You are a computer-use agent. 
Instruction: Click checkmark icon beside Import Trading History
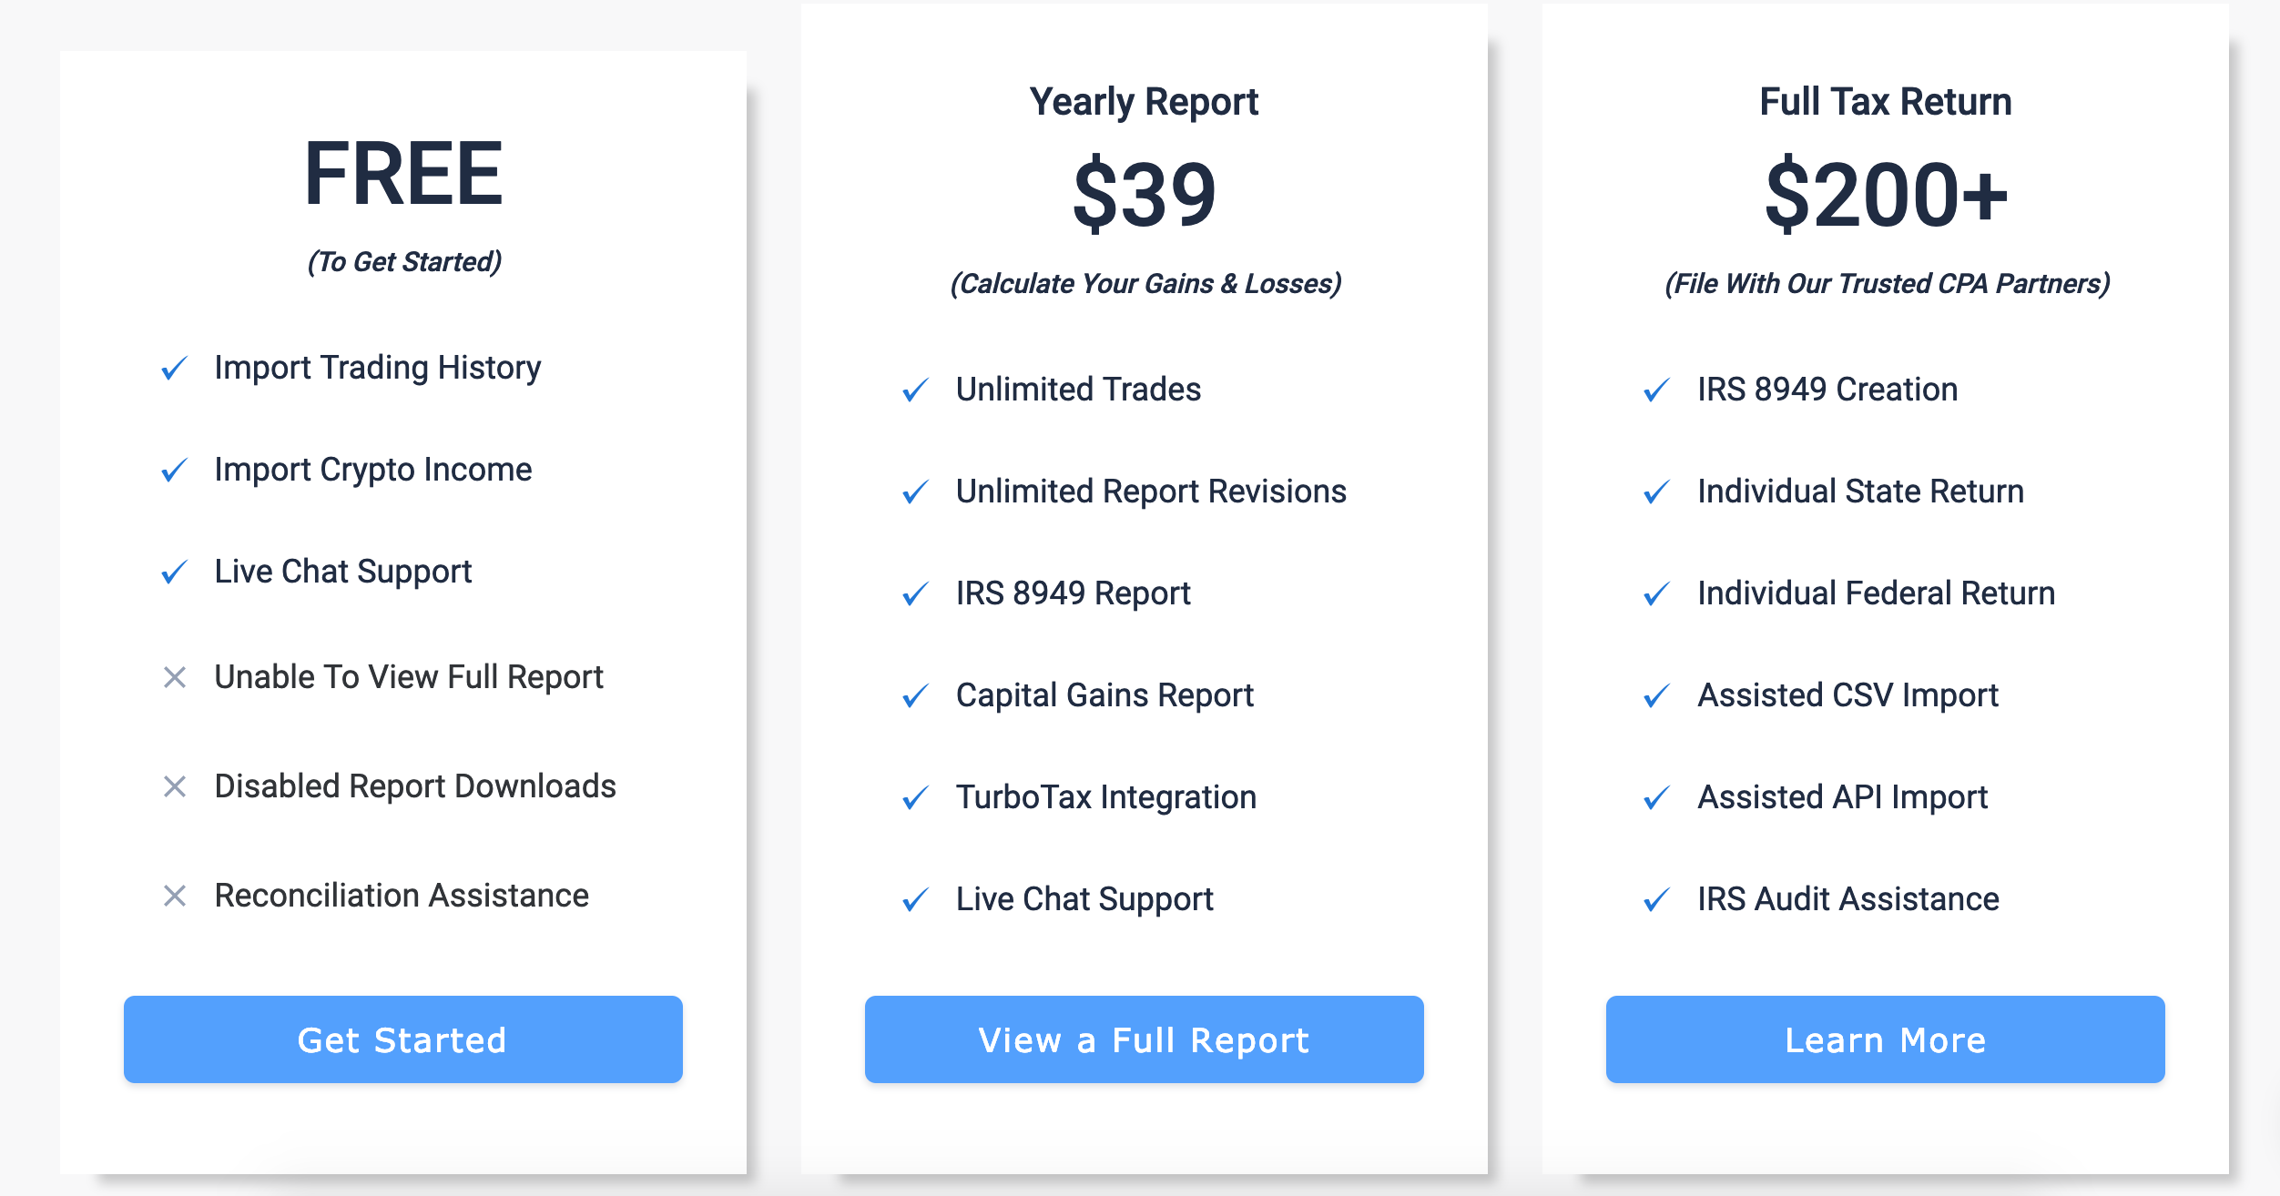174,369
